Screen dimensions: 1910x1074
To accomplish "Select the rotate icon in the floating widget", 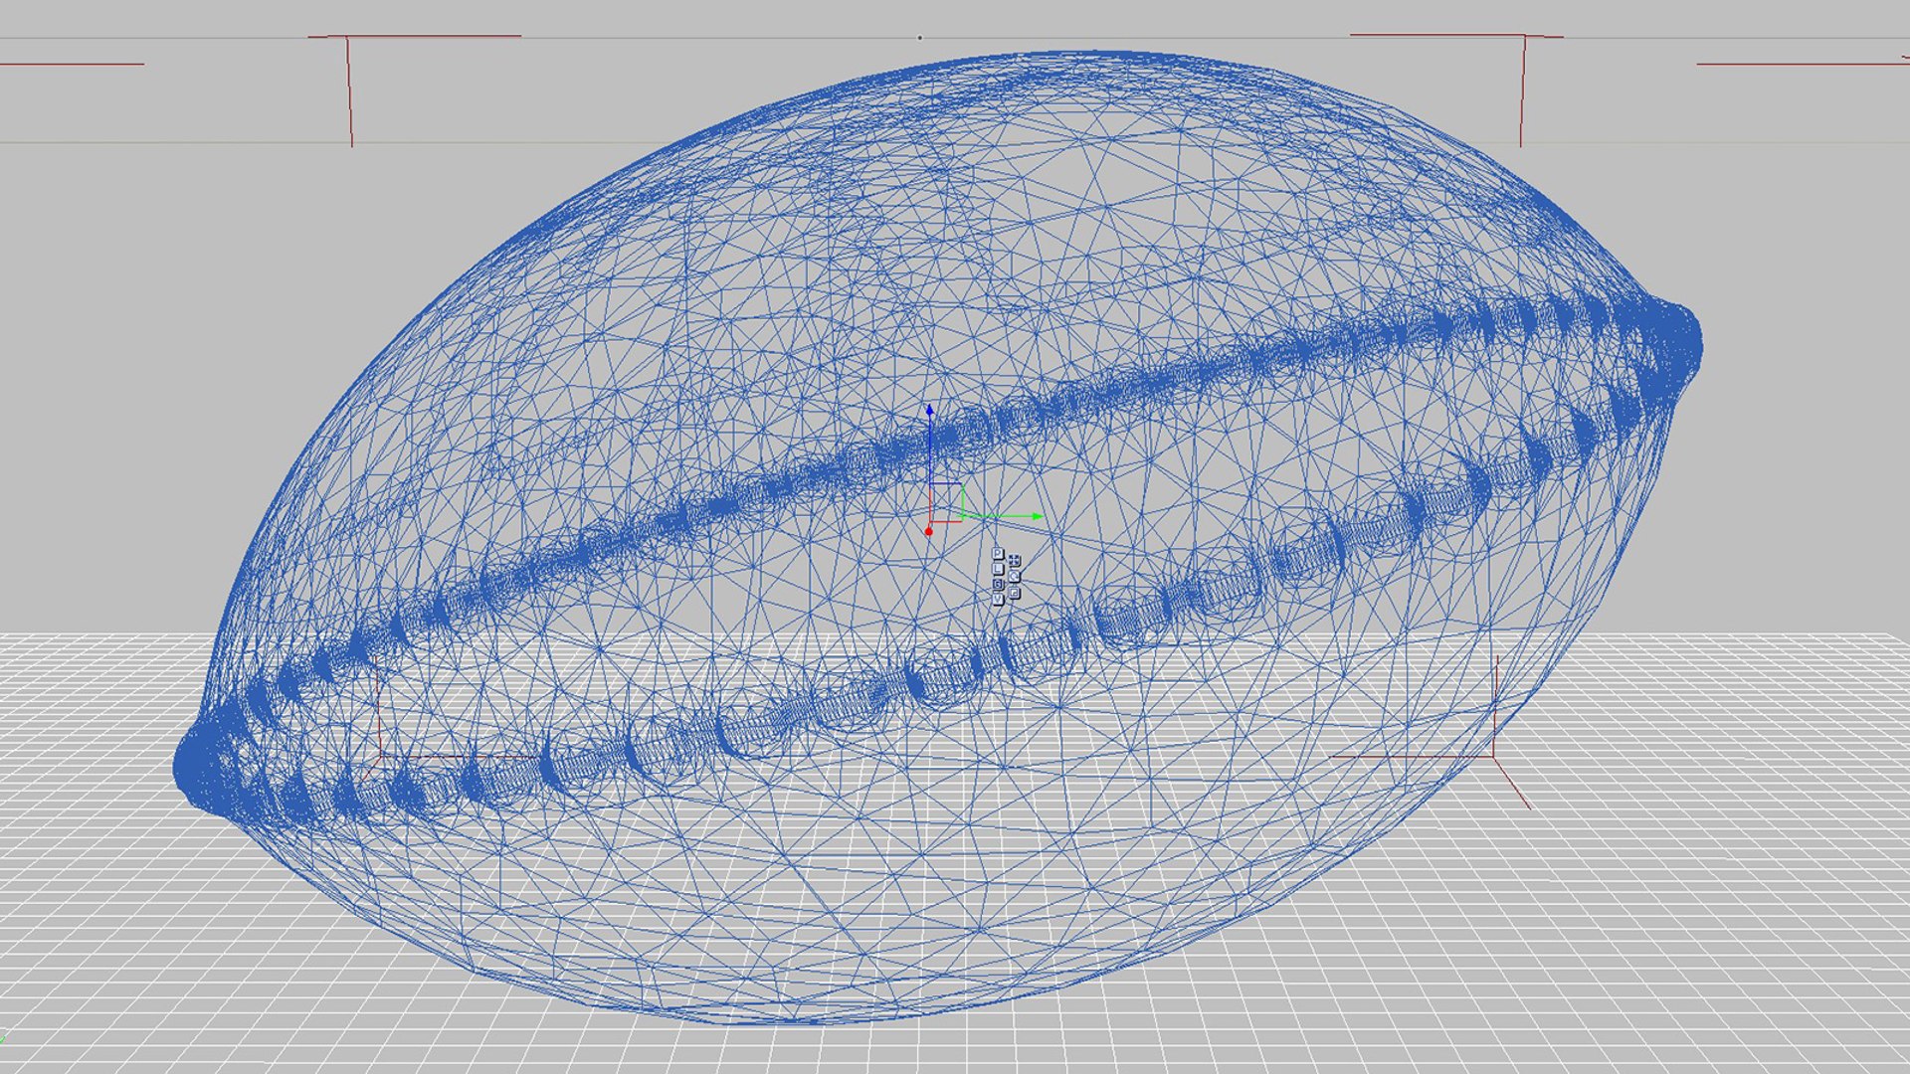I will (x=1014, y=576).
